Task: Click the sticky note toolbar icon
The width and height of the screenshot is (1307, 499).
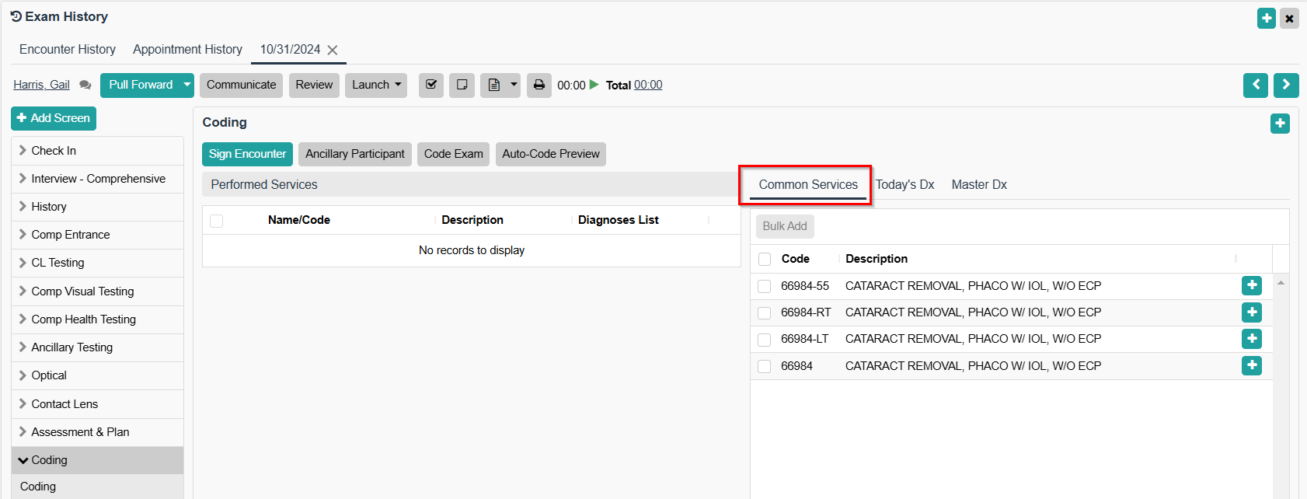Action: point(462,85)
